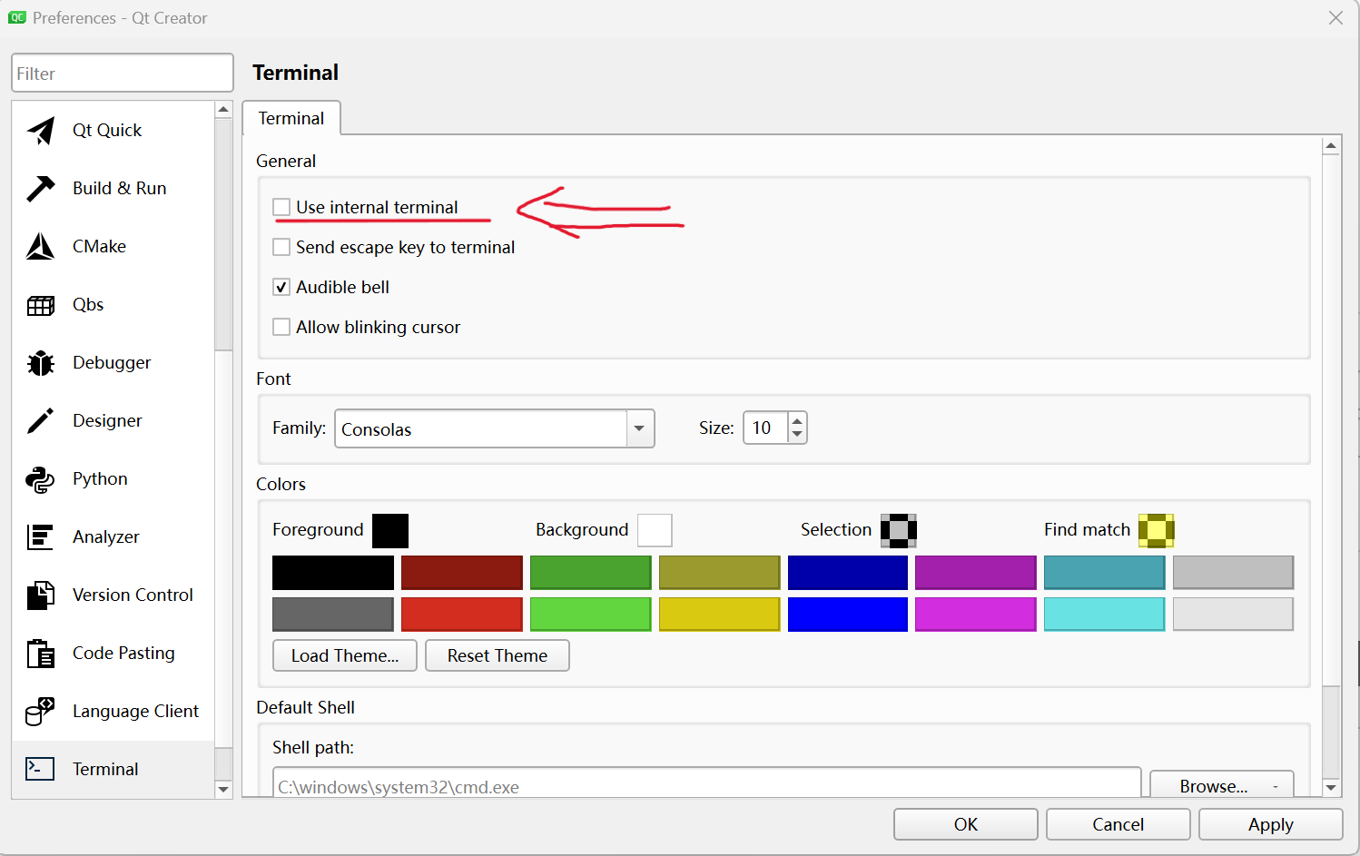Expand the Font Family dropdown arrow

(x=639, y=428)
